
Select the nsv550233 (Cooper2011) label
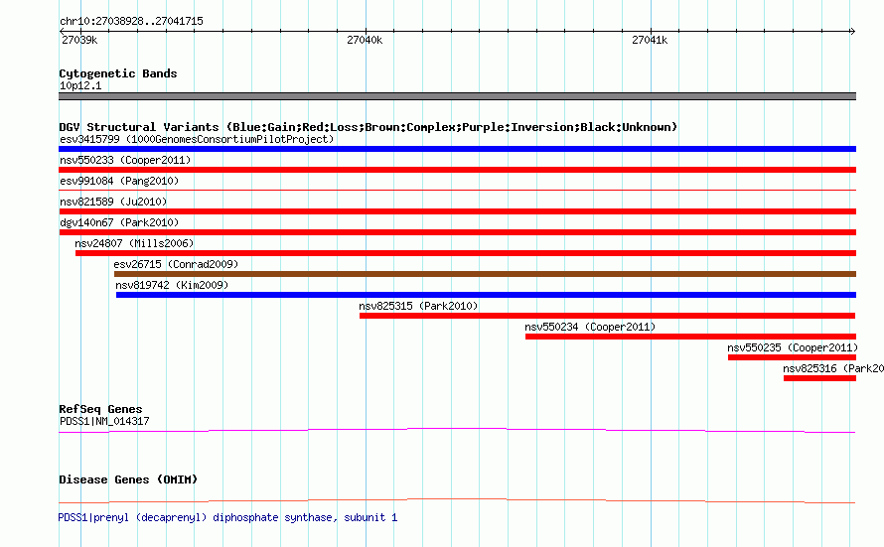125,160
